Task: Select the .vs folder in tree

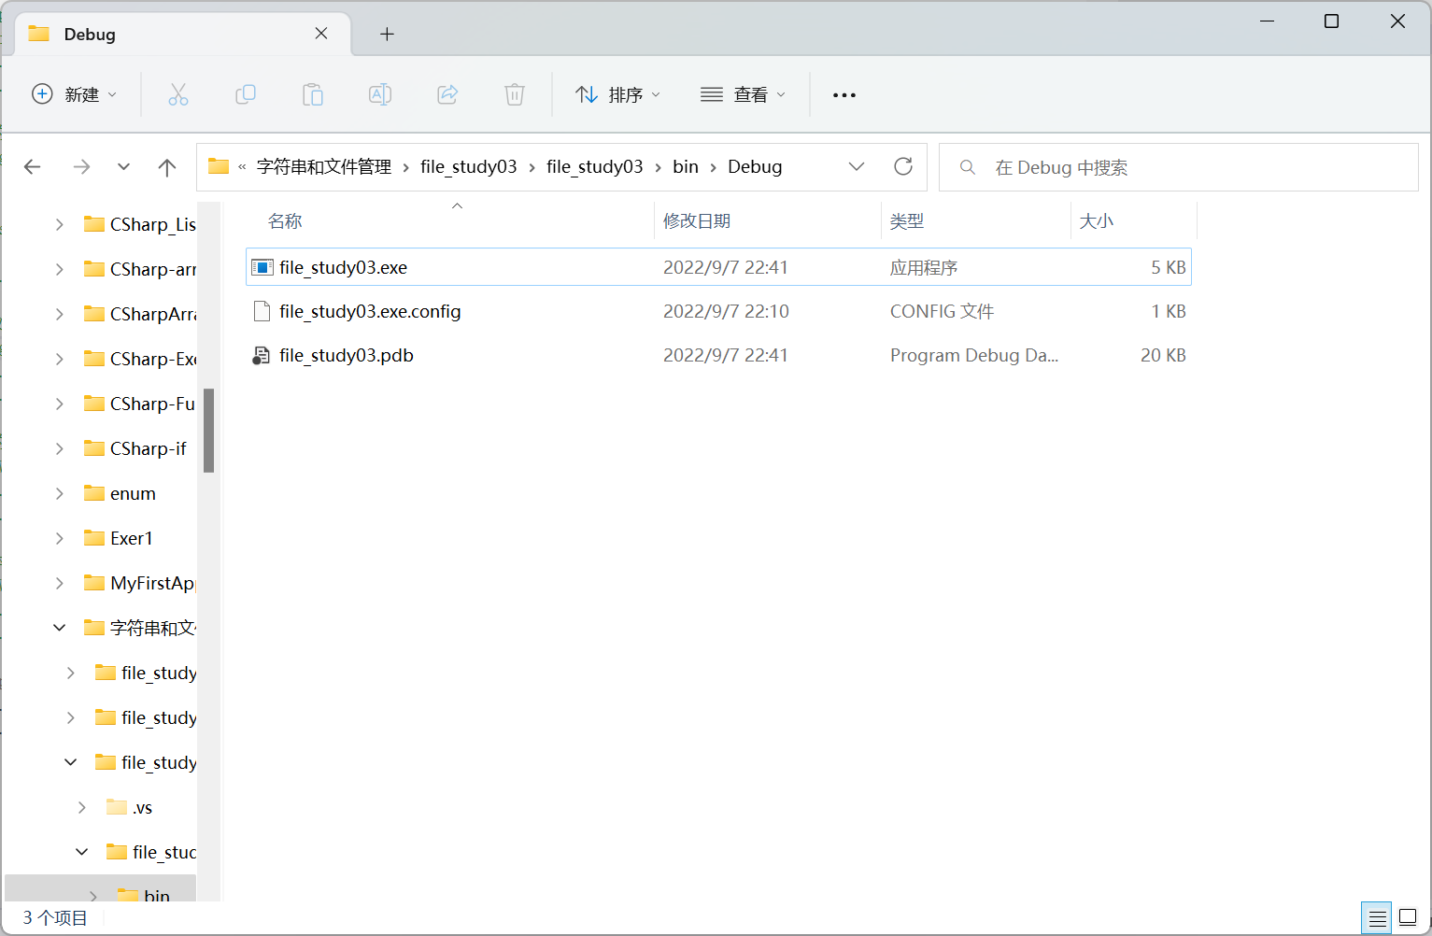Action: coord(130,807)
